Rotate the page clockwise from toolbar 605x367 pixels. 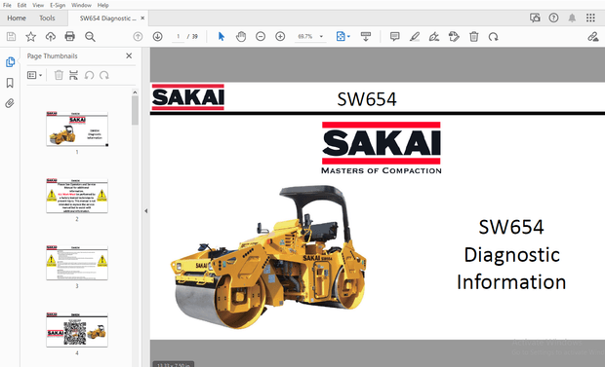coord(493,37)
